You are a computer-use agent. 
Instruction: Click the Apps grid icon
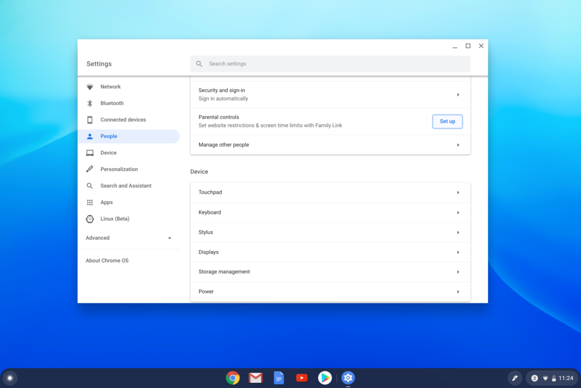click(x=90, y=203)
